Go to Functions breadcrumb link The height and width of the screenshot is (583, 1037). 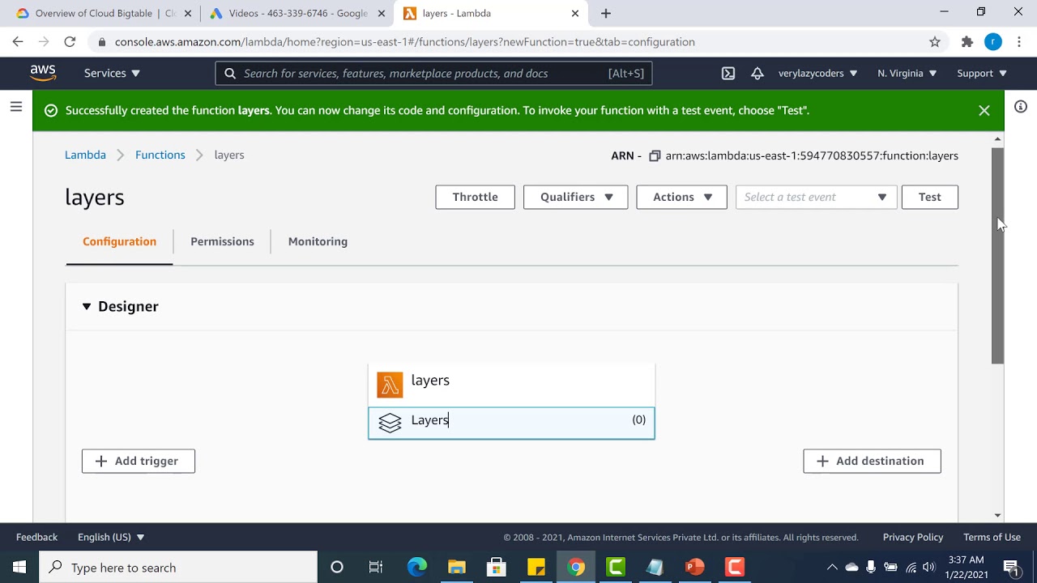pyautogui.click(x=160, y=155)
